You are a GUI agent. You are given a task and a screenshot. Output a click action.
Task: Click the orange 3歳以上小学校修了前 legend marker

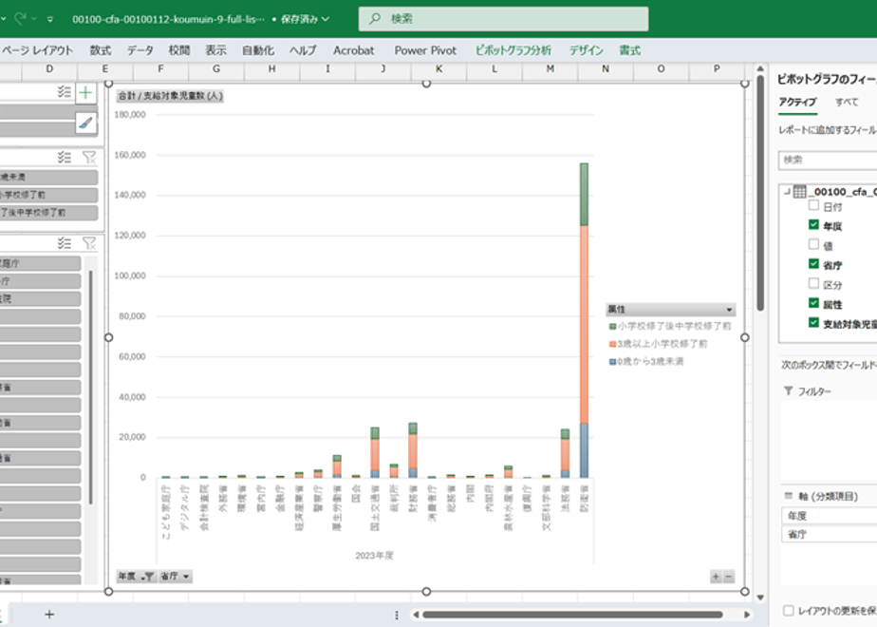612,344
